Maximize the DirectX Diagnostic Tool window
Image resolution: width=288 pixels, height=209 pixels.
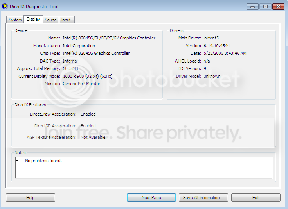pos(265,7)
